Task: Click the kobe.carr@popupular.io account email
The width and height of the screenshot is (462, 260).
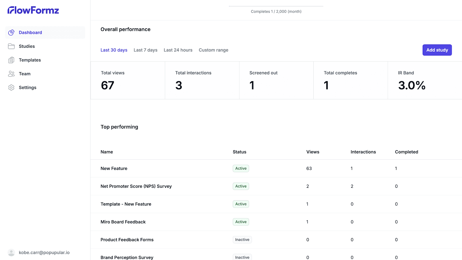Action: tap(44, 252)
